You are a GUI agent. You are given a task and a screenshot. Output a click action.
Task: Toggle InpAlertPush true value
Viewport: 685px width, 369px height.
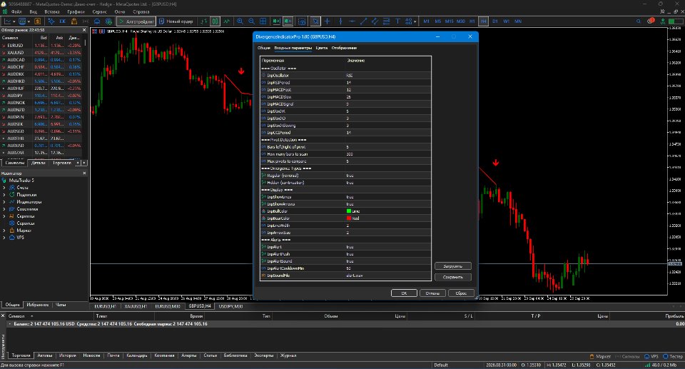point(350,254)
